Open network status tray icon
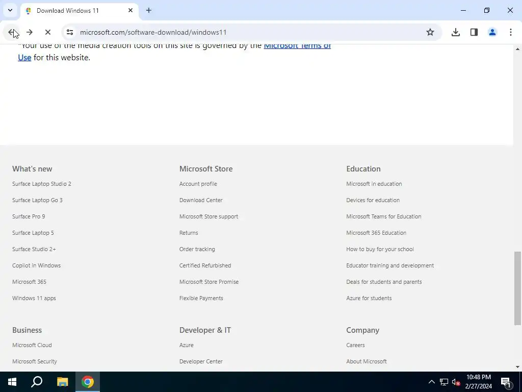 (x=444, y=382)
